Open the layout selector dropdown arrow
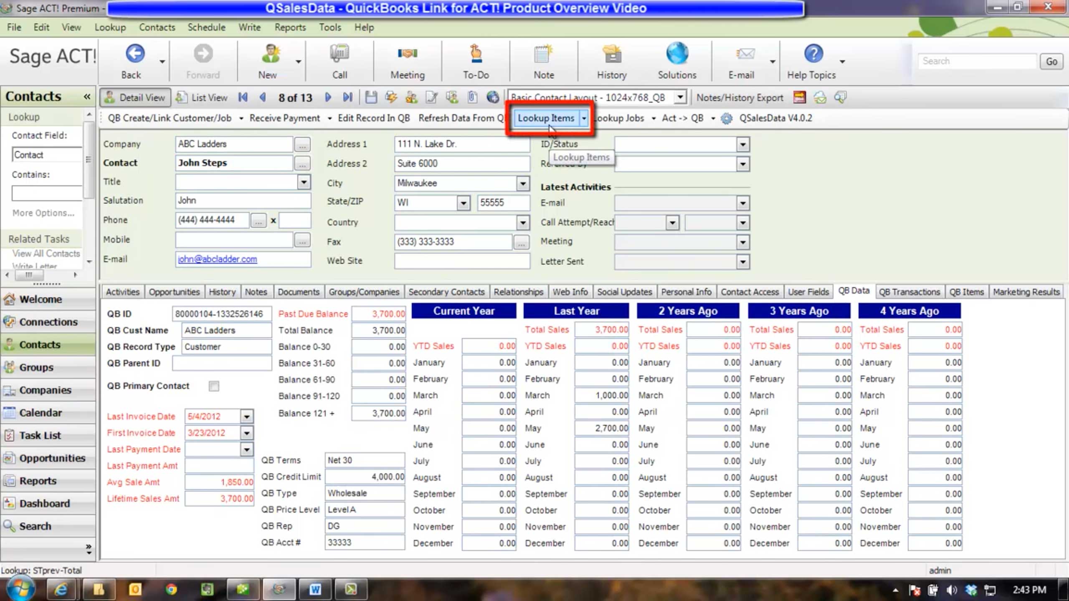Screen dimensions: 1069x601 tap(680, 97)
